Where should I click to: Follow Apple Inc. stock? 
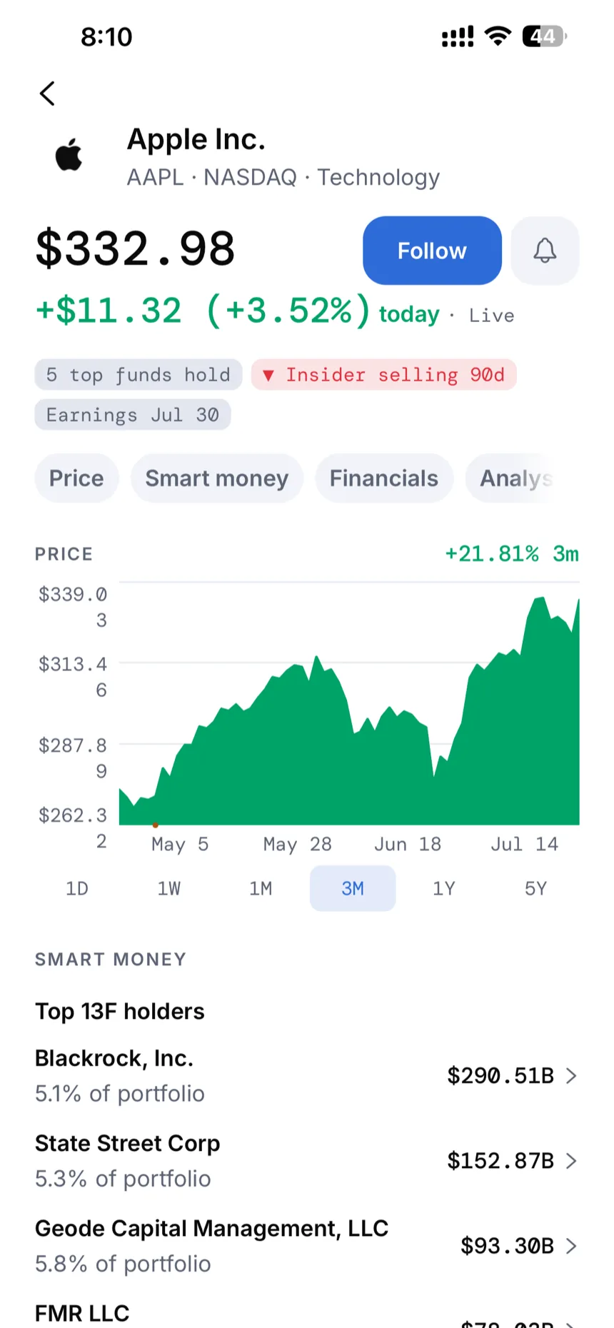pos(432,251)
